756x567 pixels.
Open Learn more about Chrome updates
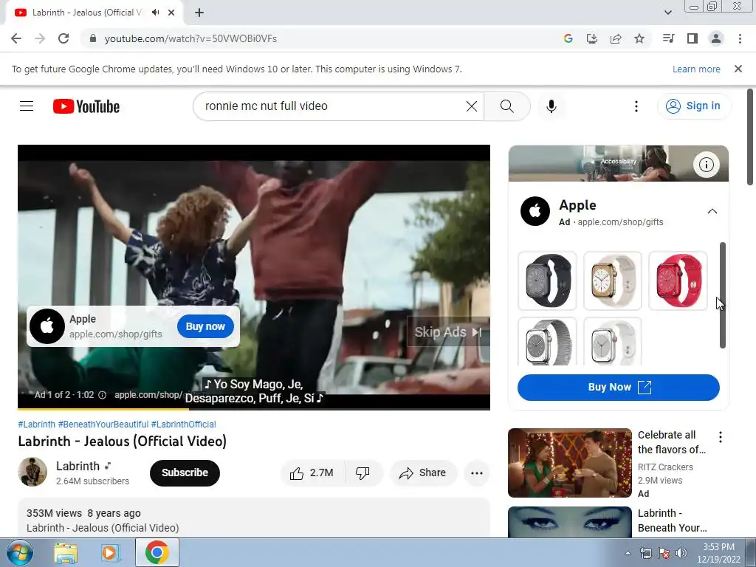click(x=696, y=69)
